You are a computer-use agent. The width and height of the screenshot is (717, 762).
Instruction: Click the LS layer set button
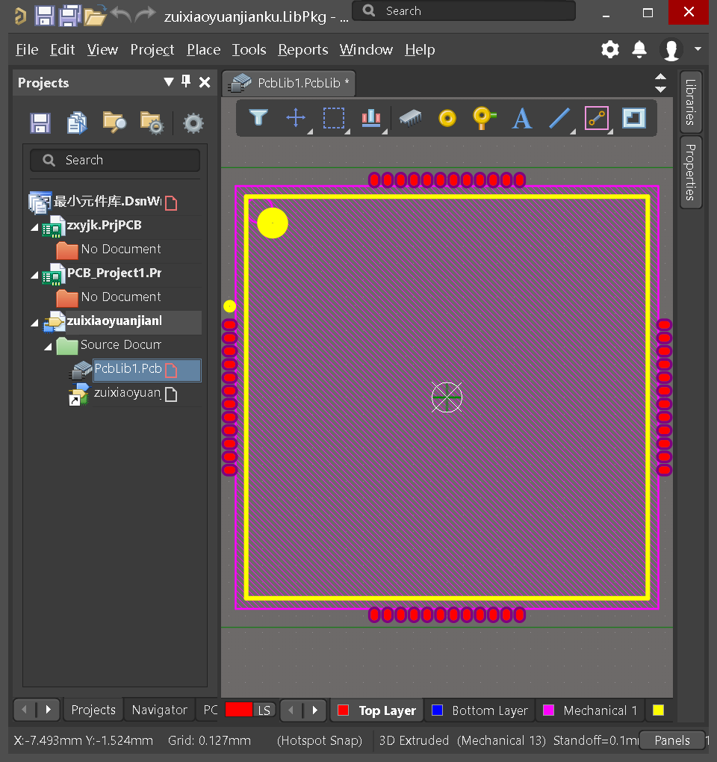264,710
